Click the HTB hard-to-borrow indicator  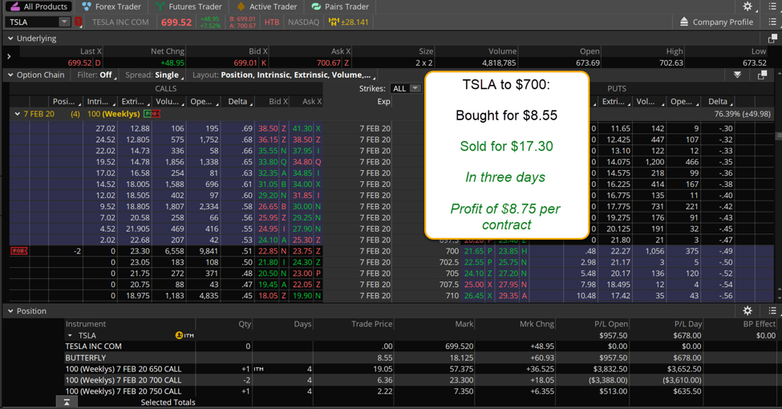272,22
